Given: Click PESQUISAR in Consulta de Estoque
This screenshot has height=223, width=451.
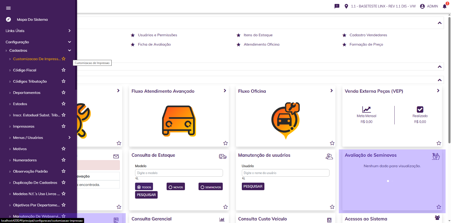Looking at the screenshot, I should pyautogui.click(x=146, y=195).
